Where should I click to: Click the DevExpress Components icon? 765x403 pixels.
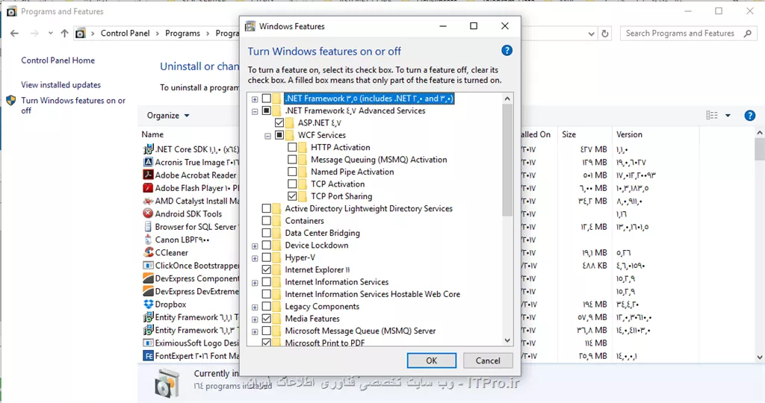148,278
